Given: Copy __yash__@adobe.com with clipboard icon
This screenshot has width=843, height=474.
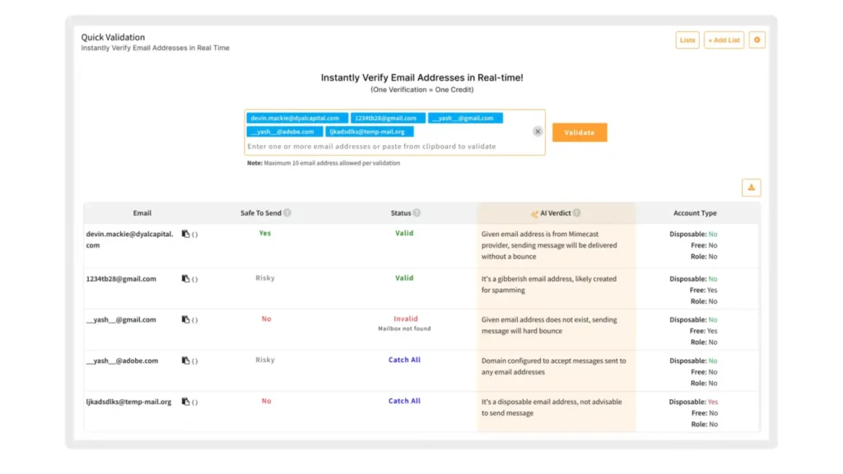Looking at the screenshot, I should 185,360.
